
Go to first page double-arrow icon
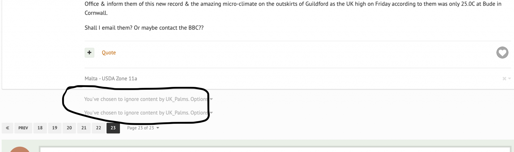(7, 128)
